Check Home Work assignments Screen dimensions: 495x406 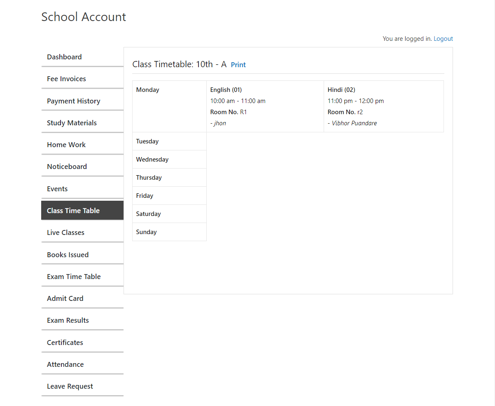pos(66,145)
